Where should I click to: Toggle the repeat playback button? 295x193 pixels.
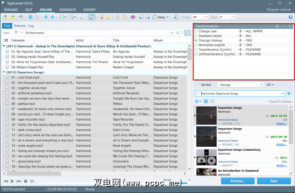[32, 181]
